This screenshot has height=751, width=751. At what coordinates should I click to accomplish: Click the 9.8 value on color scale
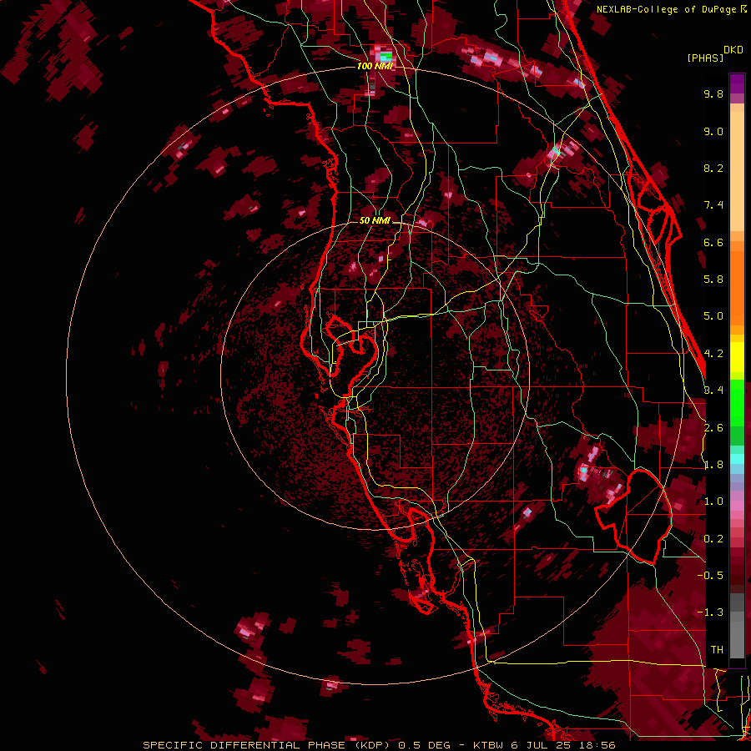click(713, 93)
